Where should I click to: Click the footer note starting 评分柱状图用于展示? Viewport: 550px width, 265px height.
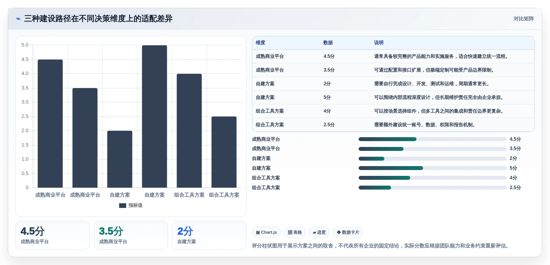coord(381,246)
